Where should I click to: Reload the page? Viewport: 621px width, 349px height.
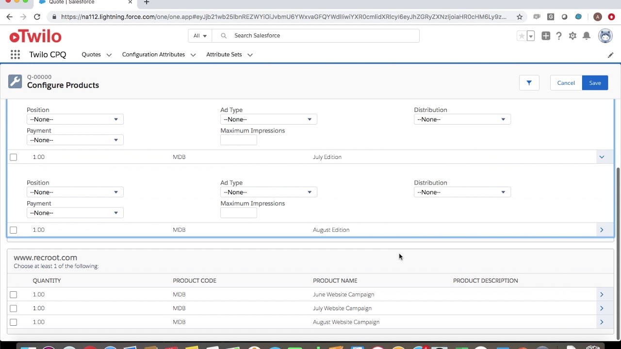tap(37, 17)
